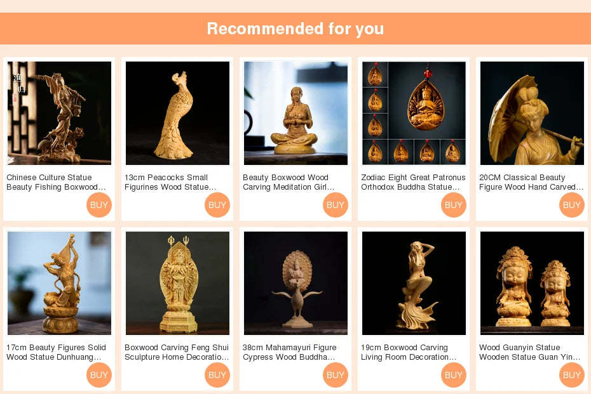
Task: Open the peacock wood carving product image
Action: point(177,114)
